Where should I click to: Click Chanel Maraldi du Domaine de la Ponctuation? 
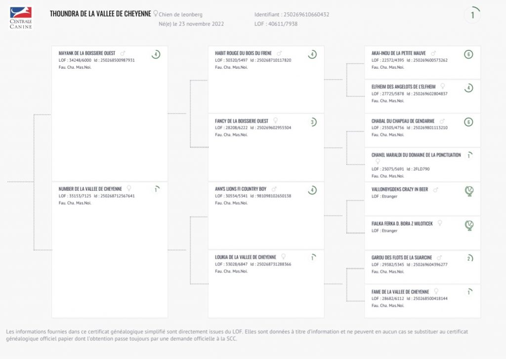pos(416,155)
